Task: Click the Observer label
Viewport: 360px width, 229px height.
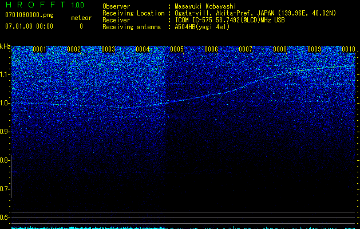Action: [116, 6]
